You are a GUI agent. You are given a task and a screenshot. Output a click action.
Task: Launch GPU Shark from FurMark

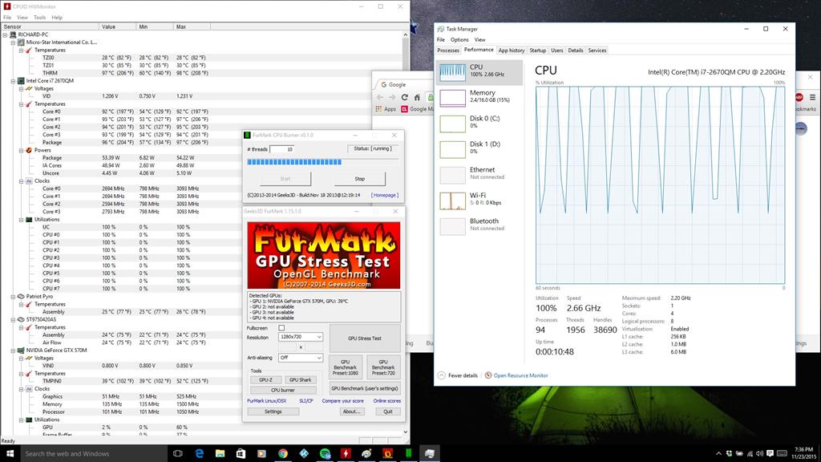[300, 379]
